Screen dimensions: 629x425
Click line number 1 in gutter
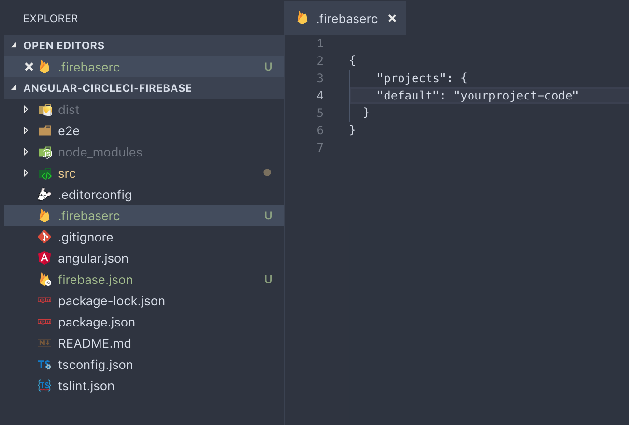pos(320,43)
